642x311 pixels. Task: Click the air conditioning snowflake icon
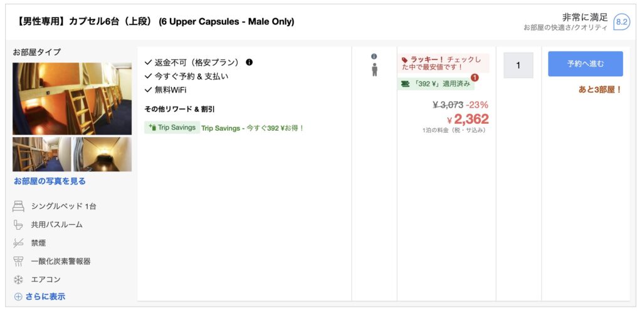(18, 279)
